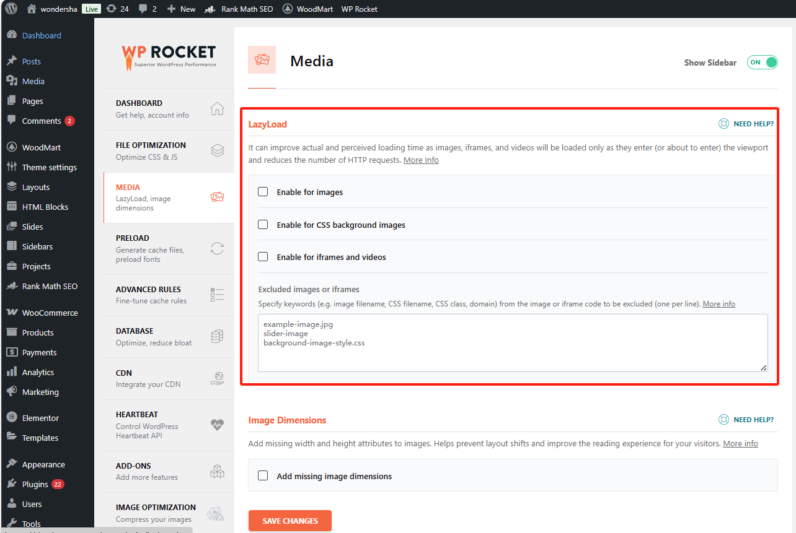The height and width of the screenshot is (533, 796).
Task: Open the LazyLoad Need Help link
Action: [x=746, y=124]
